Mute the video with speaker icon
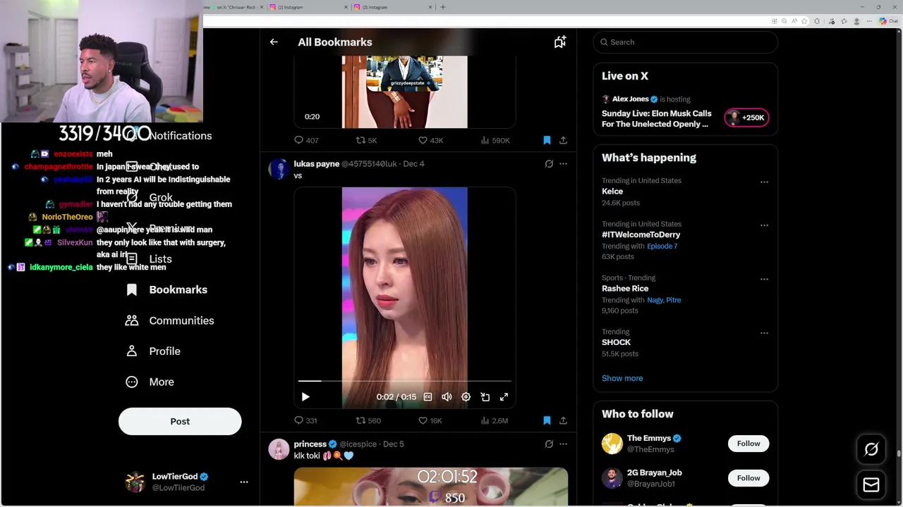The image size is (903, 507). 447,397
